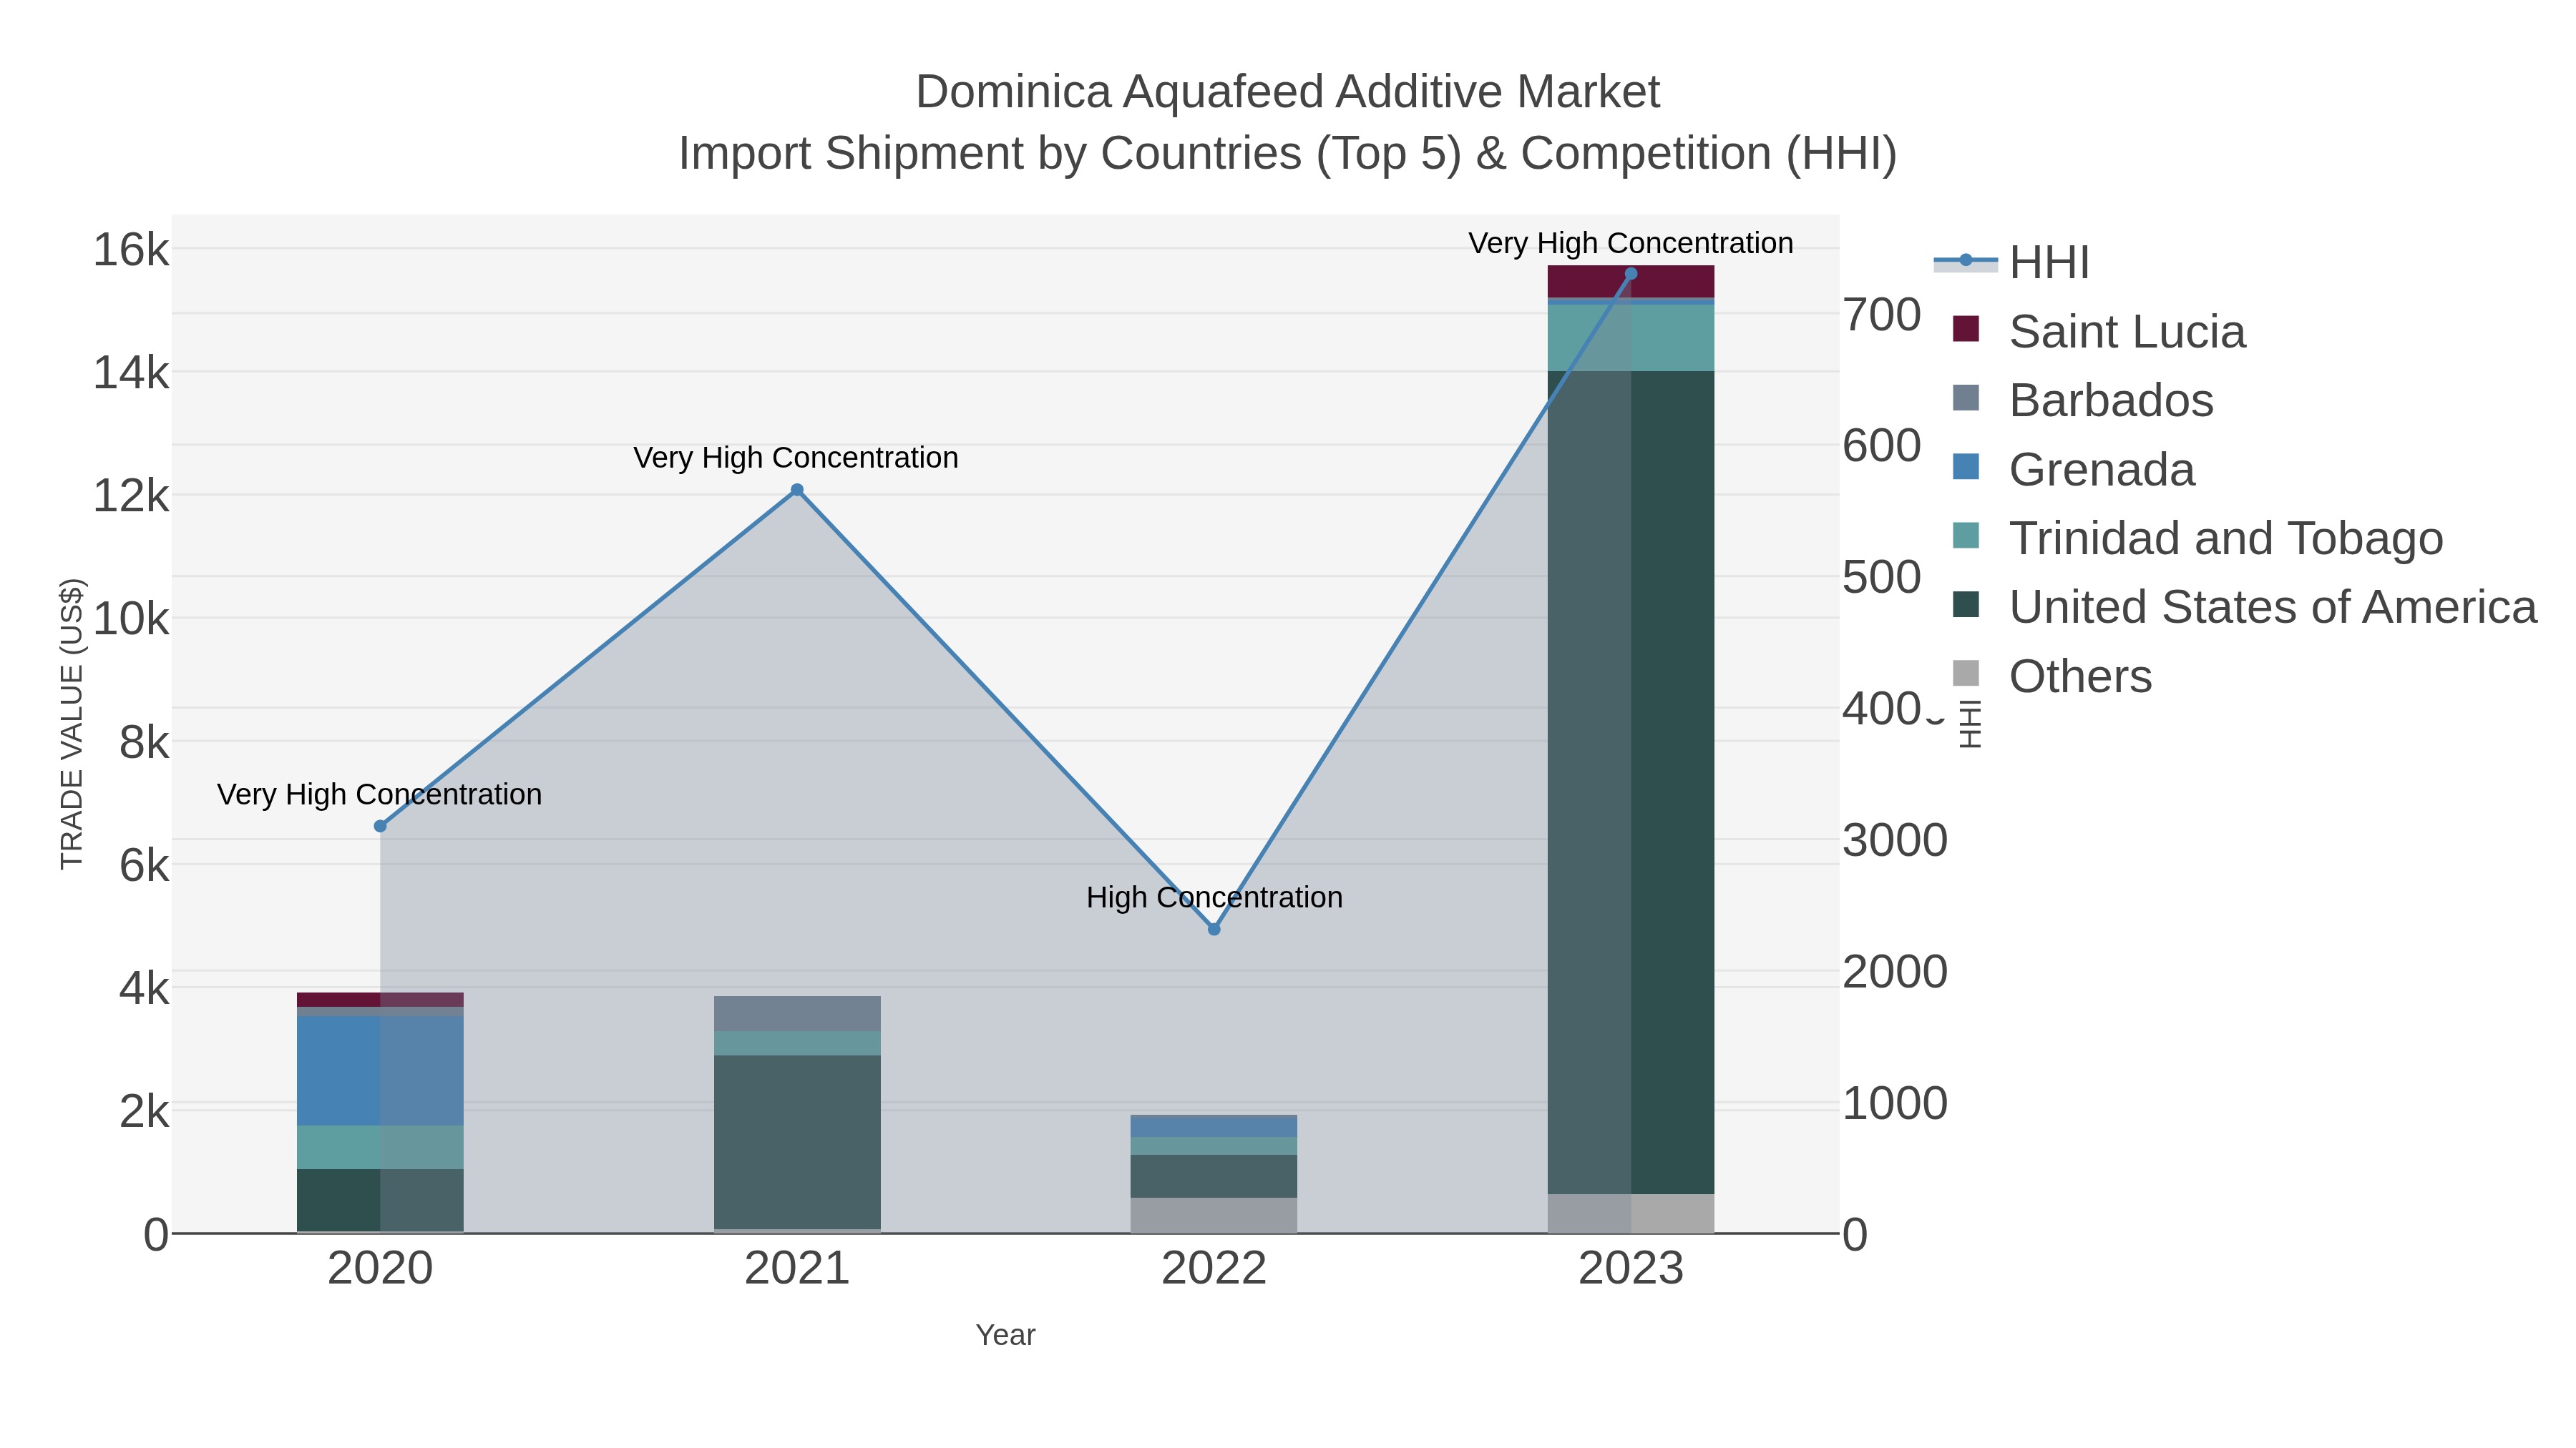This screenshot has height=1448, width=2576.
Task: Click the 2022 x-axis year label
Action: (1214, 1269)
